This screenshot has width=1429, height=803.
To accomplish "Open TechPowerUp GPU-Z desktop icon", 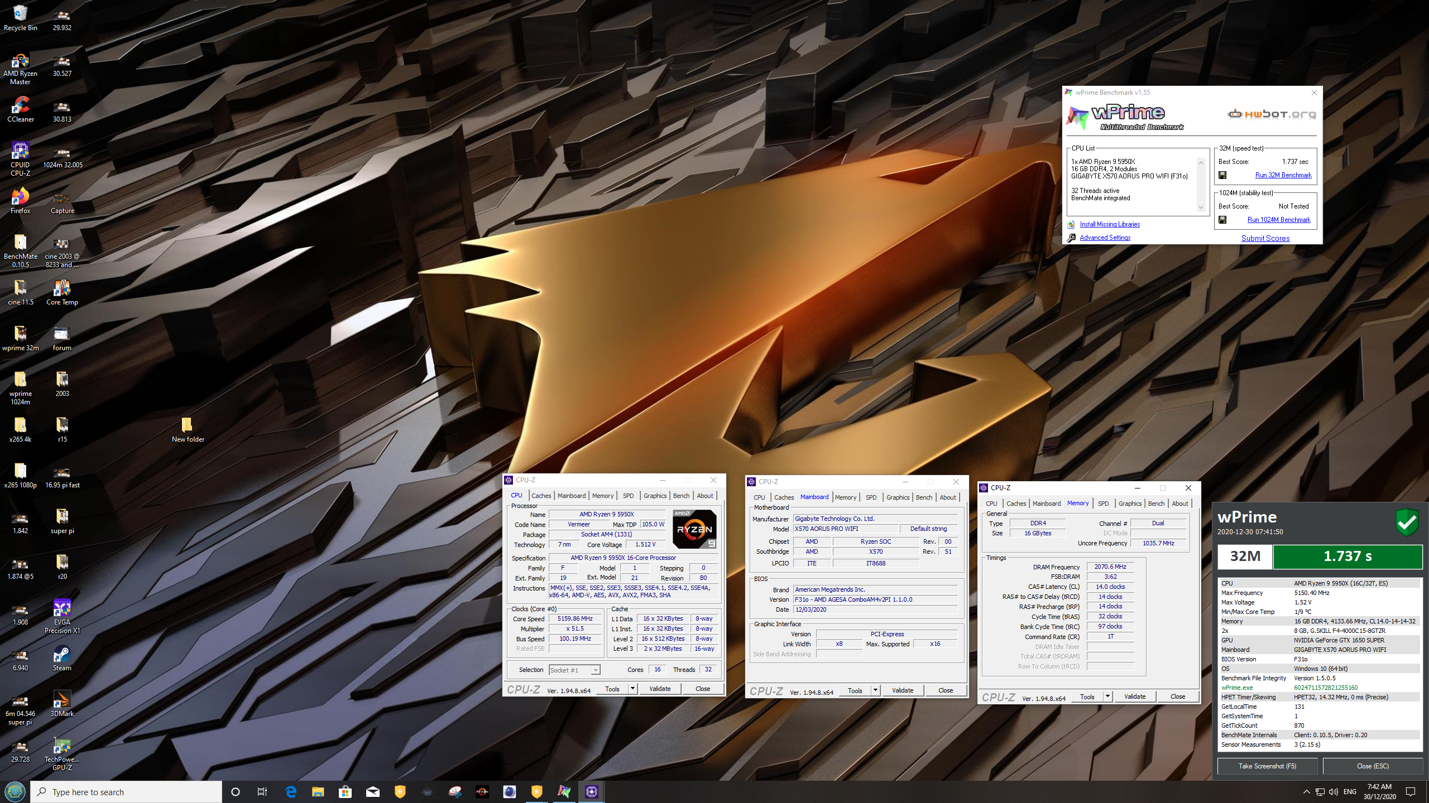I will coord(62,753).
